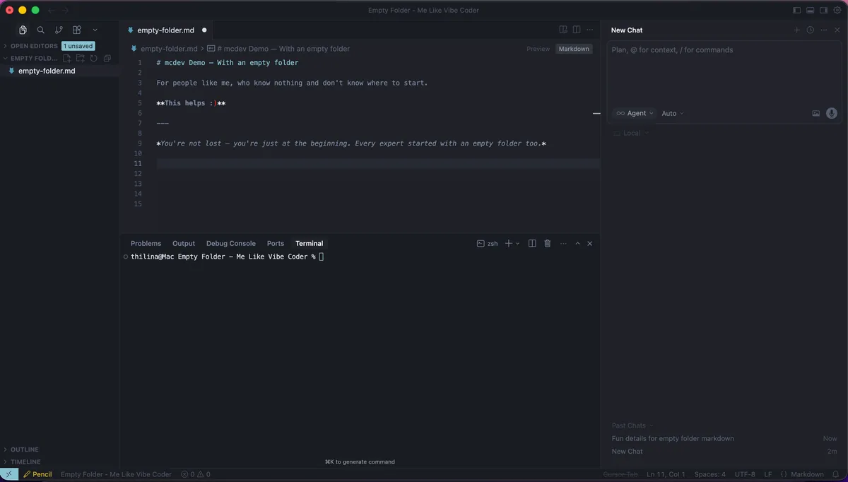Click the Spaces: 4 indentation setting
Viewport: 848px width, 482px height.
[x=710, y=474]
